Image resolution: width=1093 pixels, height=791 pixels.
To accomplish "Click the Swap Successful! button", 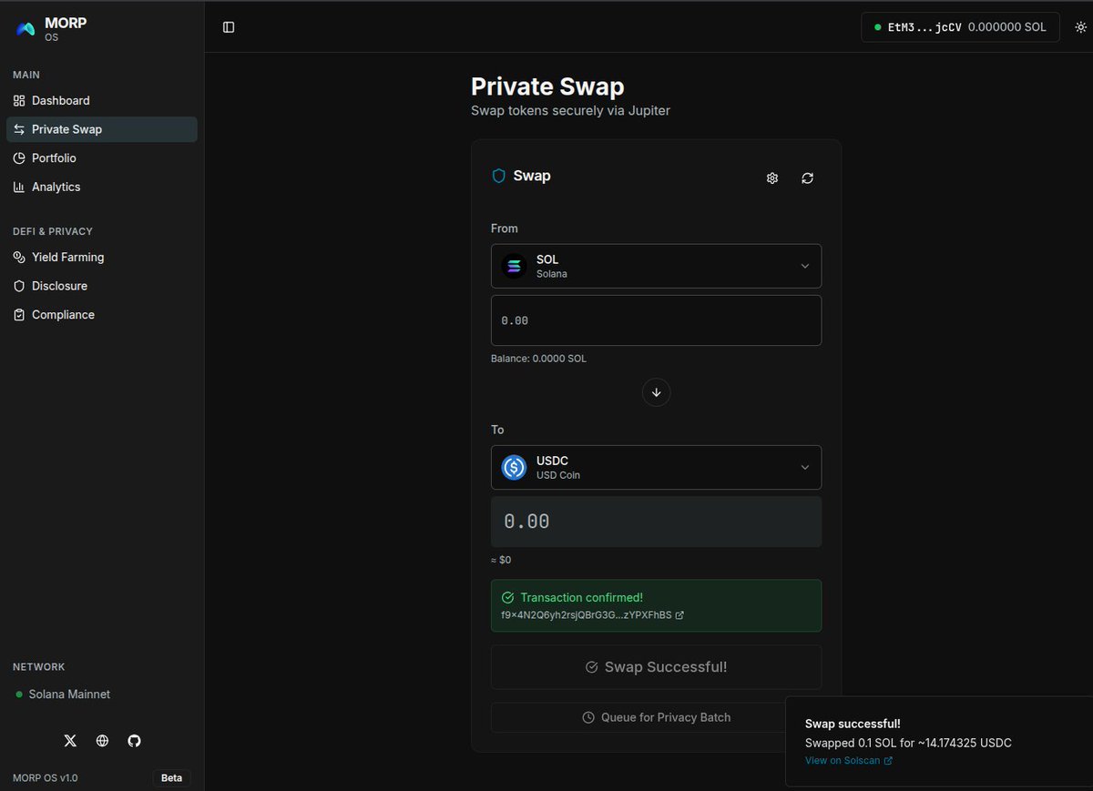I will [656, 667].
